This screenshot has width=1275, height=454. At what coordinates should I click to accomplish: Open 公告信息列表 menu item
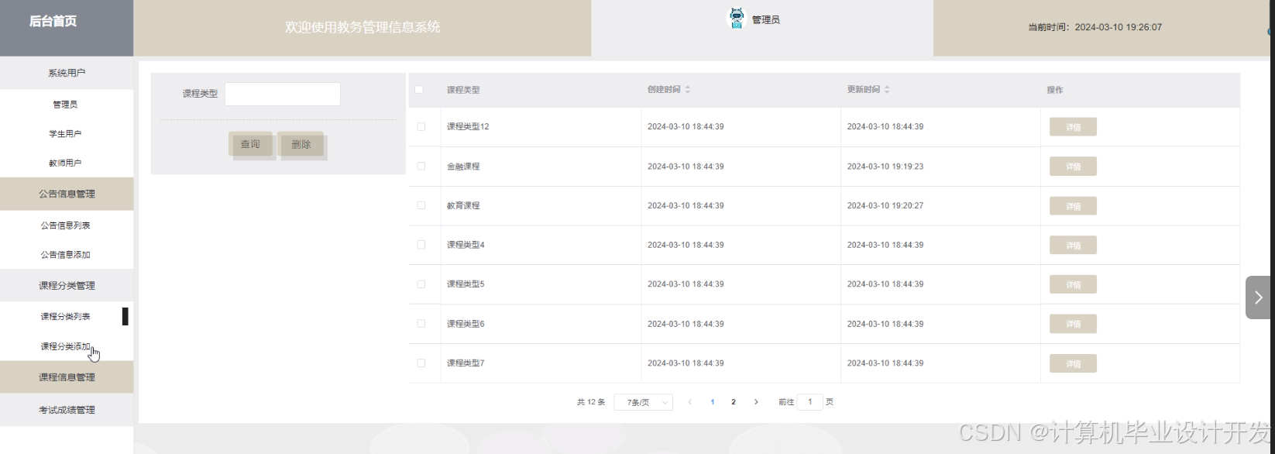pyautogui.click(x=65, y=225)
